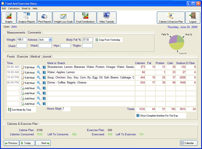Open the Graphs toolbar button
The width and height of the screenshot is (202, 149).
[x=9, y=18]
